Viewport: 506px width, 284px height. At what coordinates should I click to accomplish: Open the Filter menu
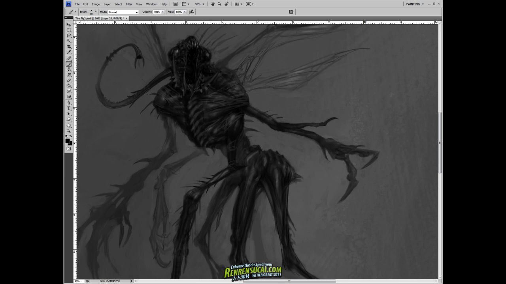[x=129, y=4]
